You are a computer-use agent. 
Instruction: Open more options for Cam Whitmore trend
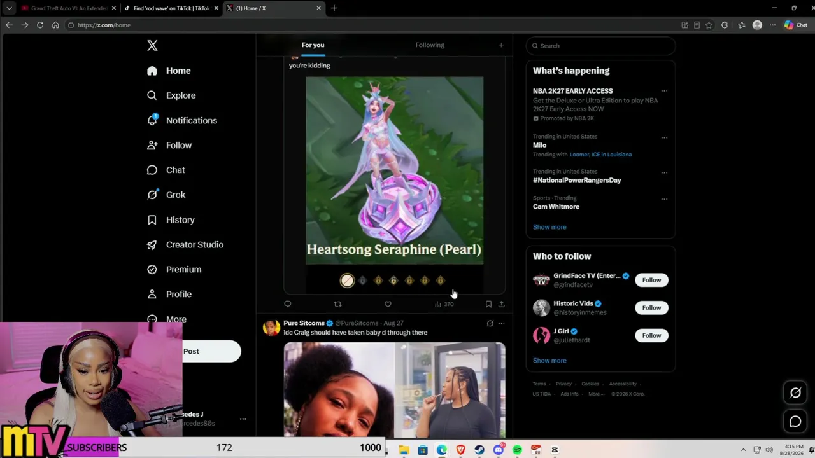[664, 199]
